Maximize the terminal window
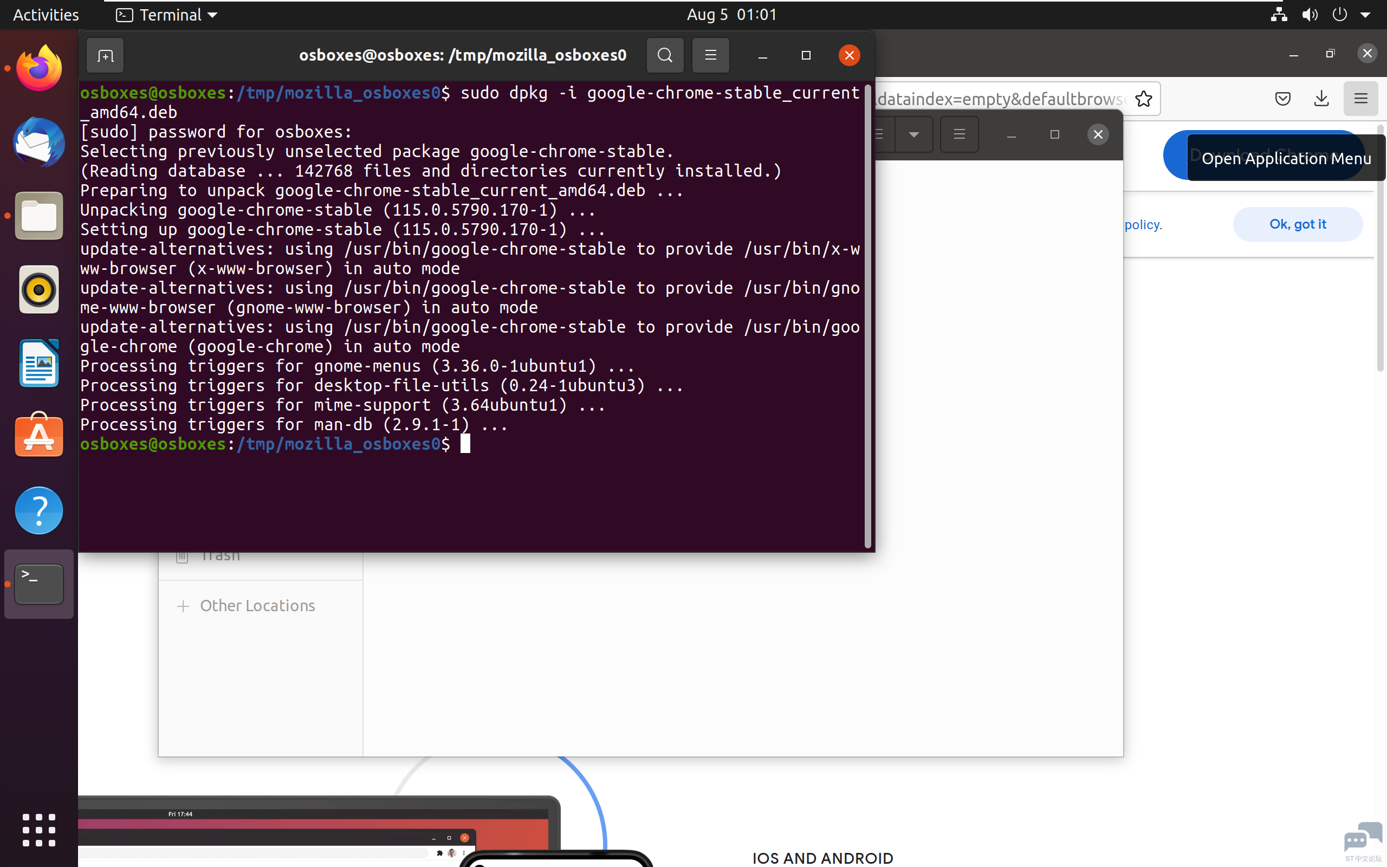 [x=806, y=56]
